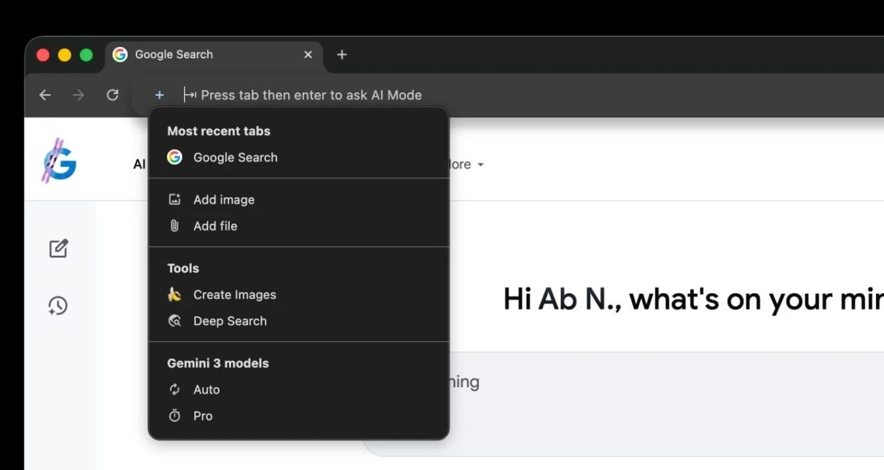Select the Create Images tool

click(234, 295)
